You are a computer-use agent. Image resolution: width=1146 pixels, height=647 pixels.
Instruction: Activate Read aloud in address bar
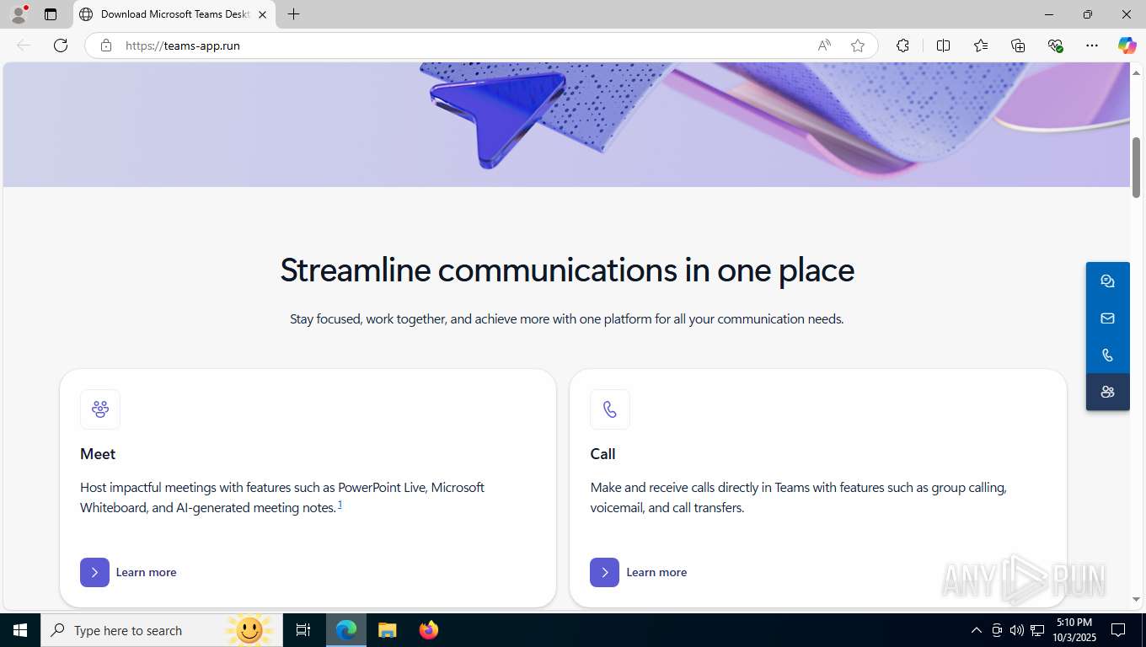(x=824, y=45)
